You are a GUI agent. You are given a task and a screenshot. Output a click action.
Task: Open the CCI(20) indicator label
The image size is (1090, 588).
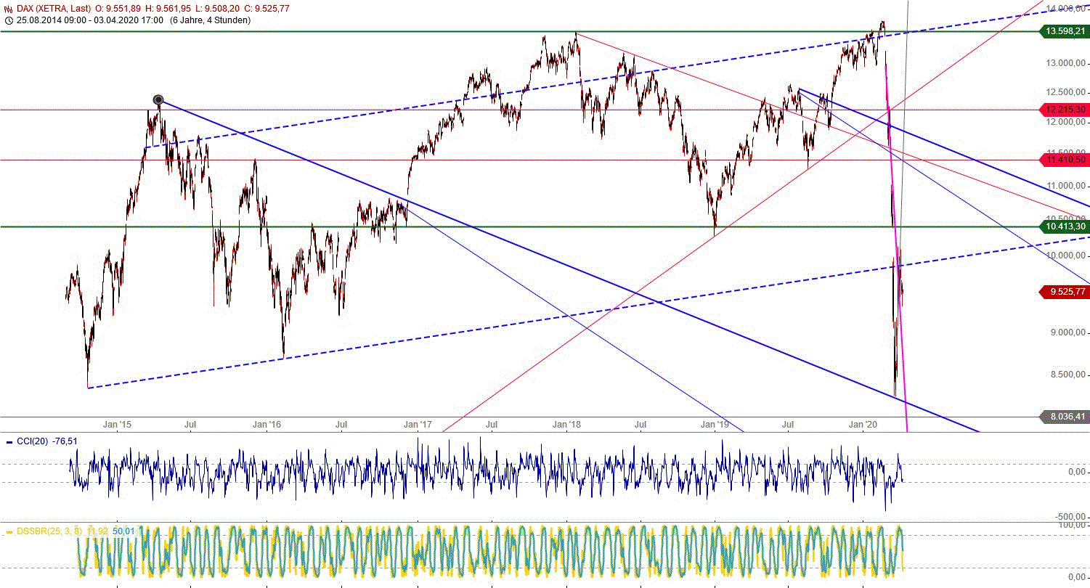33,441
